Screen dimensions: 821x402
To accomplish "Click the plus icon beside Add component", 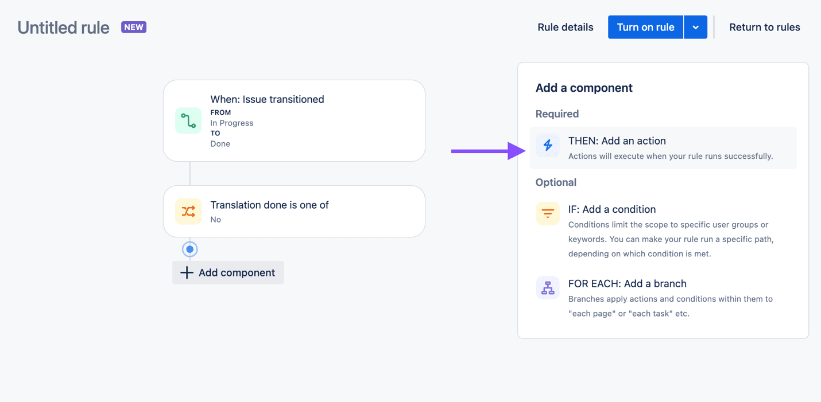I will click(x=187, y=272).
